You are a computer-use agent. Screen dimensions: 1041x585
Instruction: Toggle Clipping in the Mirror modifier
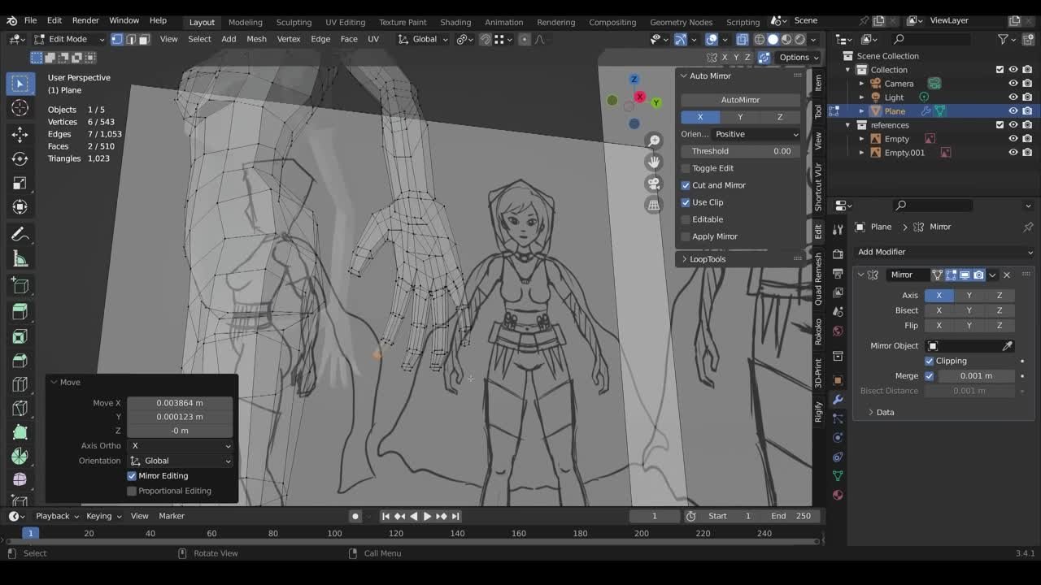click(930, 360)
